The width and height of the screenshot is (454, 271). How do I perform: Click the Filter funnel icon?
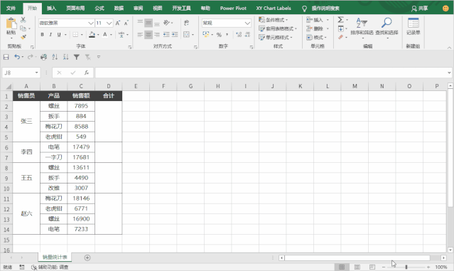coord(77,57)
